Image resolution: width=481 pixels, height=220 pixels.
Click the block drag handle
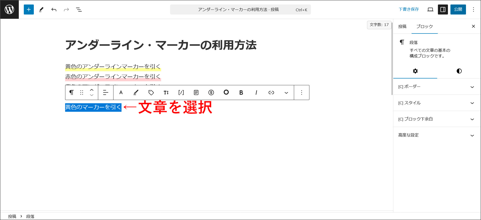[82, 92]
